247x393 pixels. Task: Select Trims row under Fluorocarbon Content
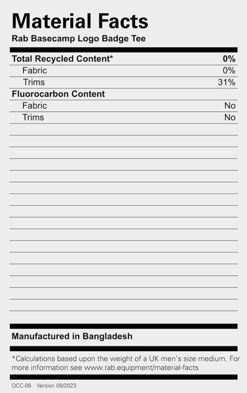pyautogui.click(x=124, y=117)
